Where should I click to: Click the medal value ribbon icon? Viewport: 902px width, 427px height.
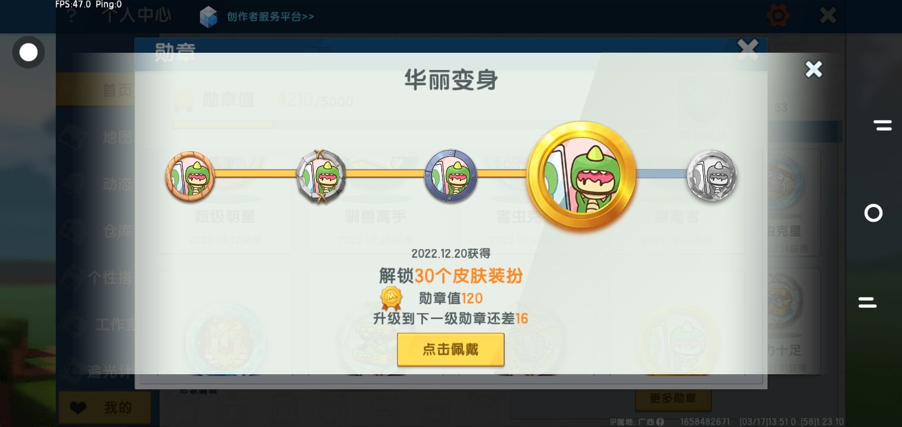pos(391,298)
